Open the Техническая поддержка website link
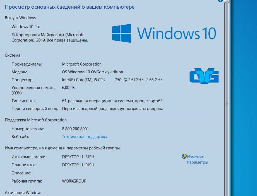This screenshot has height=196, width=257. coord(84,137)
